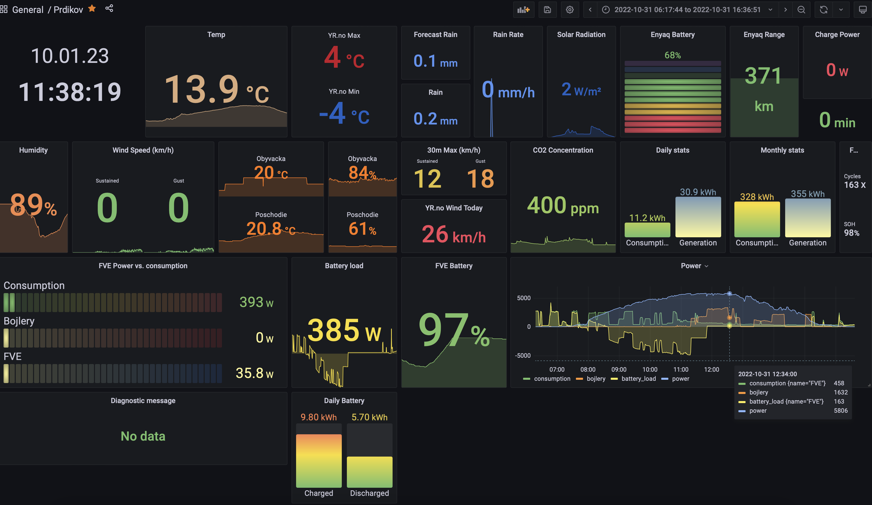Click the monthly Generation 355 kWh bar
This screenshot has width=872, height=505.
pyautogui.click(x=808, y=218)
